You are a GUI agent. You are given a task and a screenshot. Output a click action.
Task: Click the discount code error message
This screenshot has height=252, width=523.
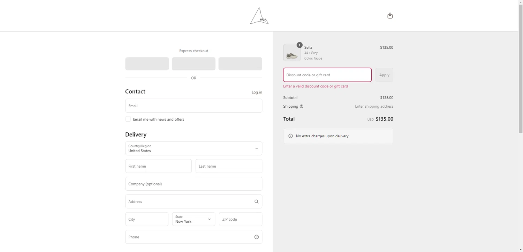[316, 86]
